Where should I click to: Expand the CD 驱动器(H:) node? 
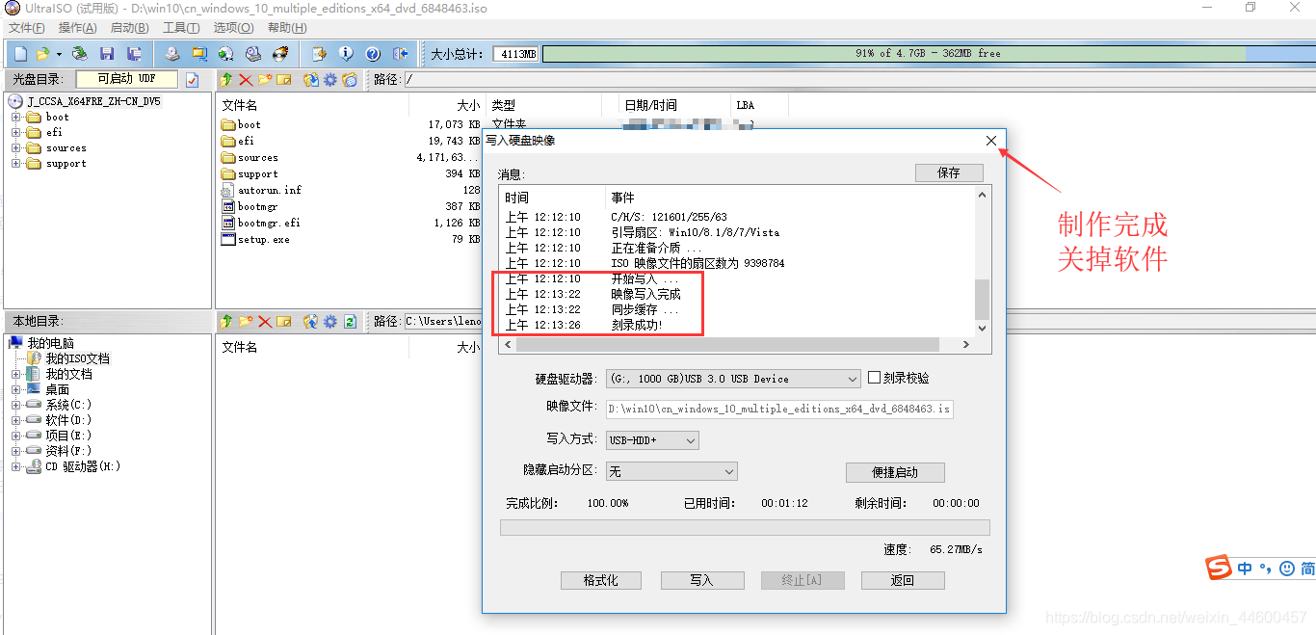coord(16,466)
